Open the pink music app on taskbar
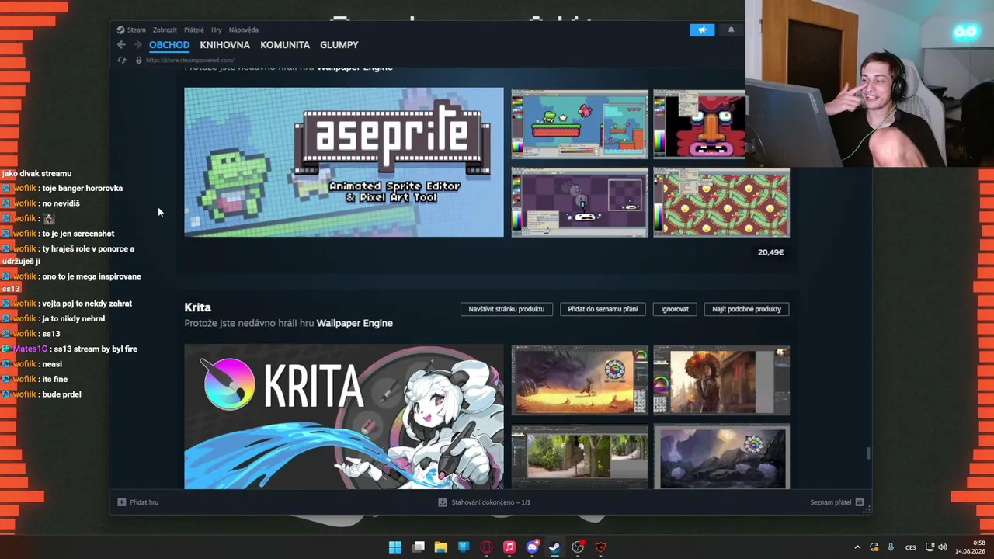This screenshot has height=559, width=994. pyautogui.click(x=509, y=547)
